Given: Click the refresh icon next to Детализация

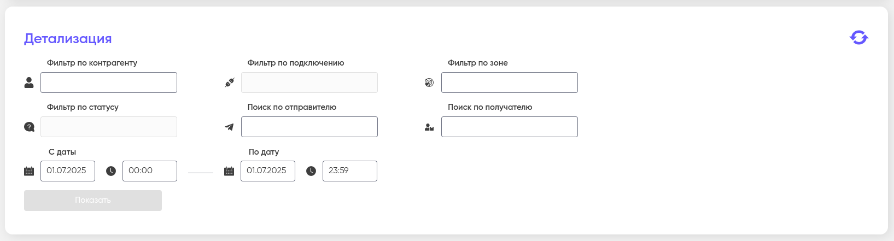Looking at the screenshot, I should point(858,38).
